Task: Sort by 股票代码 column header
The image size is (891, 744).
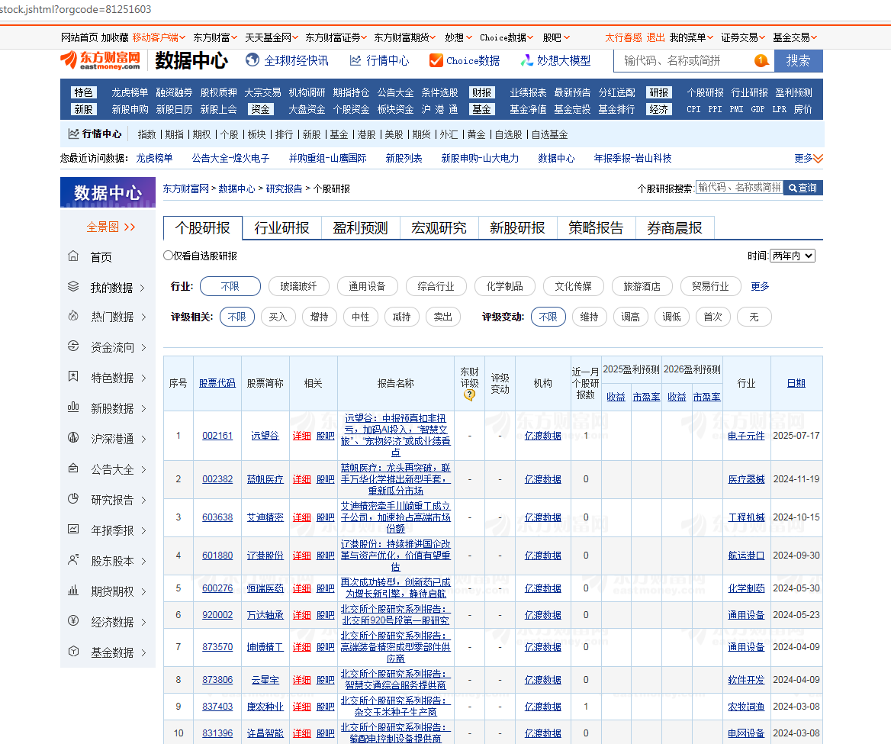Action: pos(217,383)
